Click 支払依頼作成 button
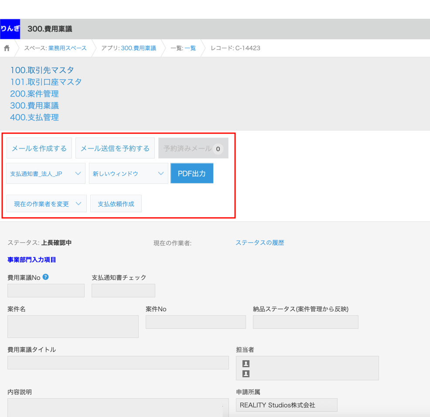 tap(116, 203)
